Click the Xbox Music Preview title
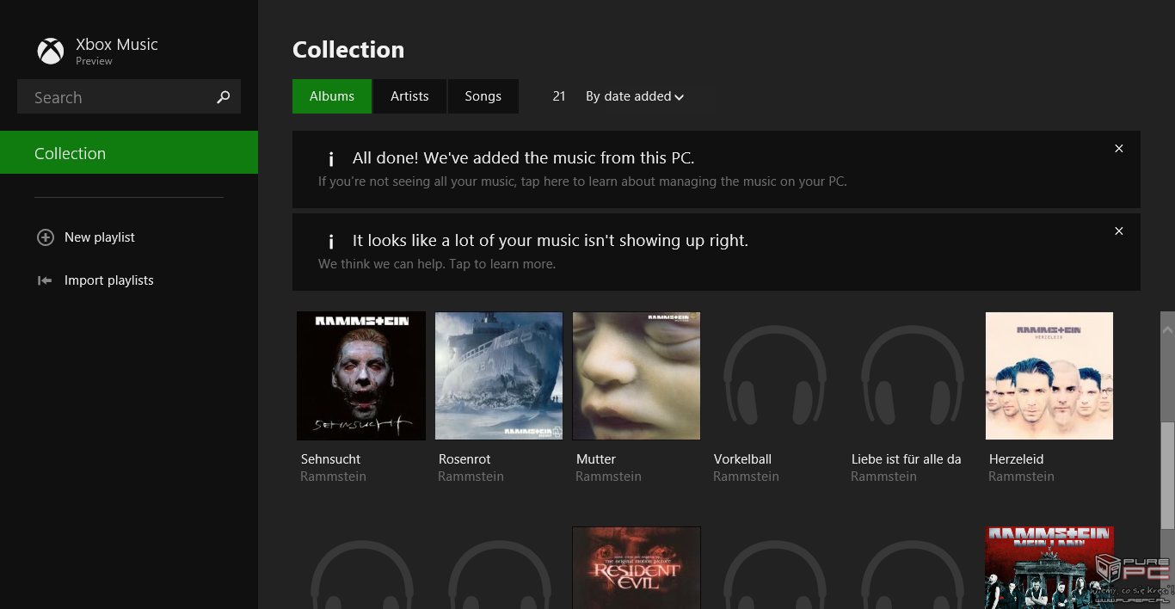The height and width of the screenshot is (609, 1175). click(x=116, y=50)
